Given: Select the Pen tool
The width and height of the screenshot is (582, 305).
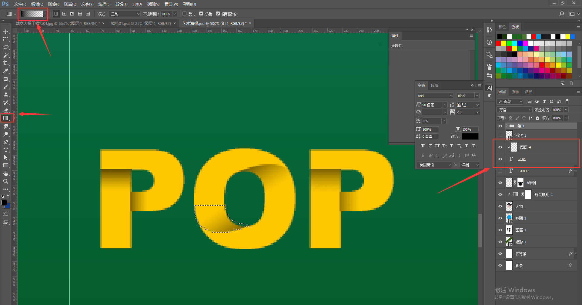Looking at the screenshot, I should (x=6, y=142).
